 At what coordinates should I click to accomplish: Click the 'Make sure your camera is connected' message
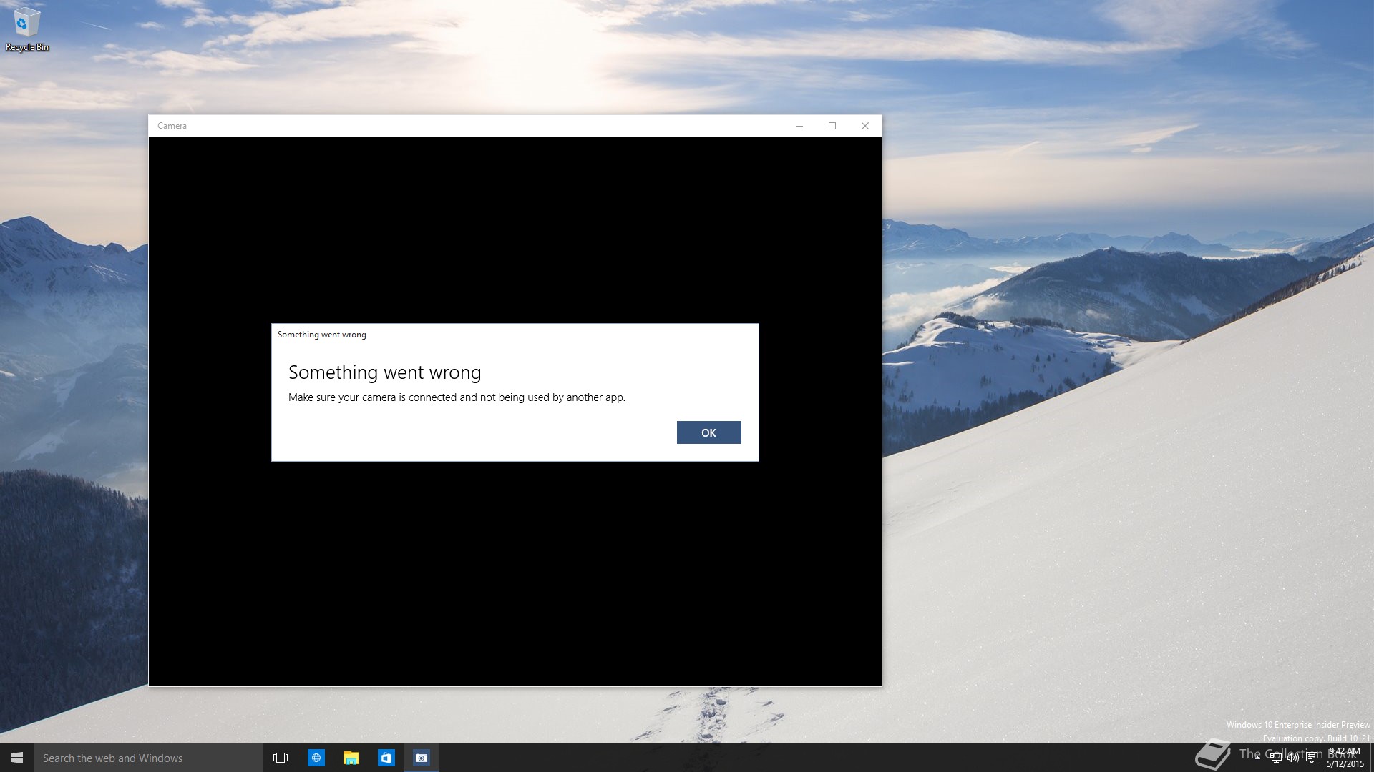[457, 397]
